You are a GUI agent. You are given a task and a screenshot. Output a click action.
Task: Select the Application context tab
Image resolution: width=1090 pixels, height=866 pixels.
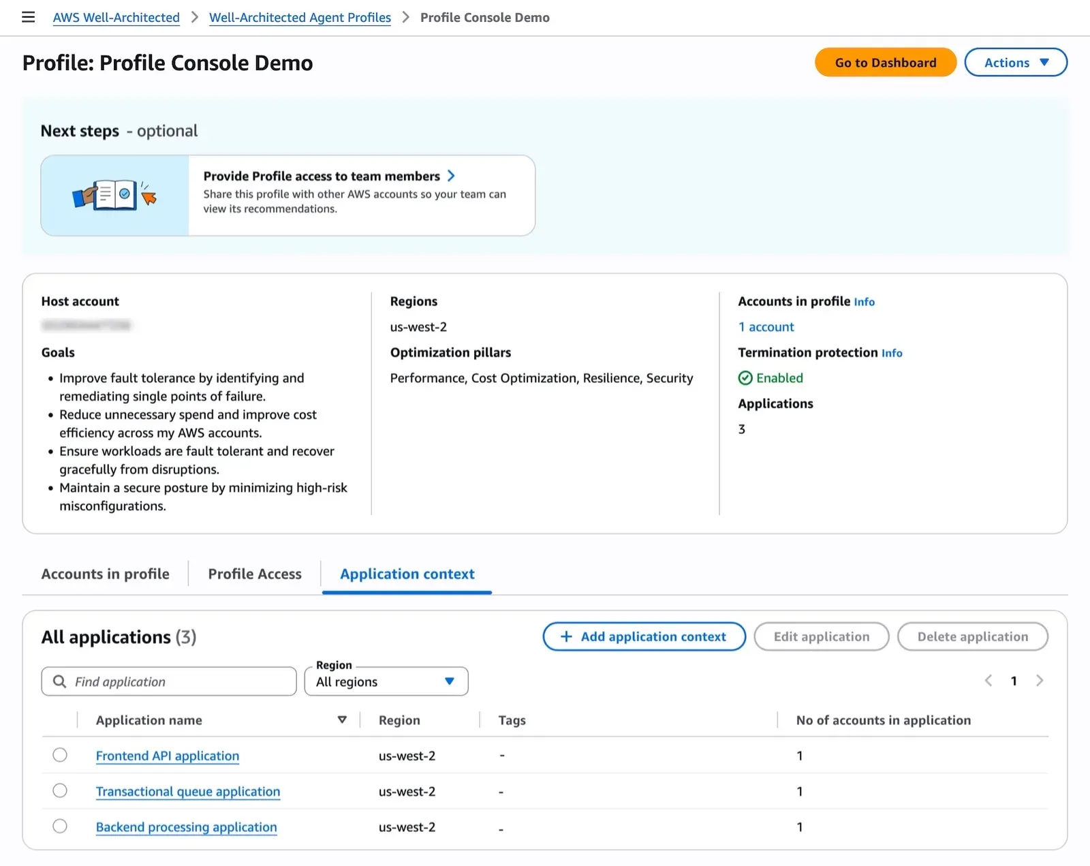[x=407, y=574]
